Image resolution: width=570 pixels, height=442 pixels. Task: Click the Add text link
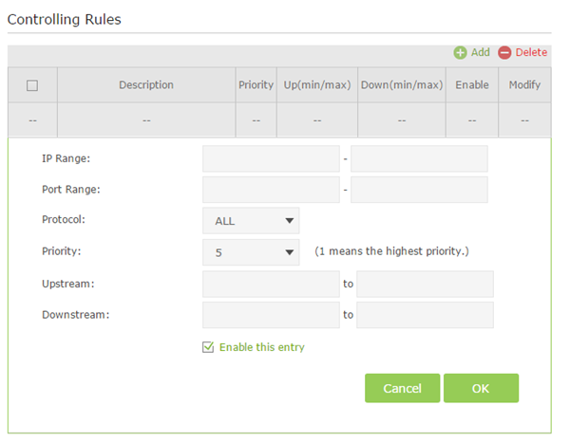pos(480,52)
